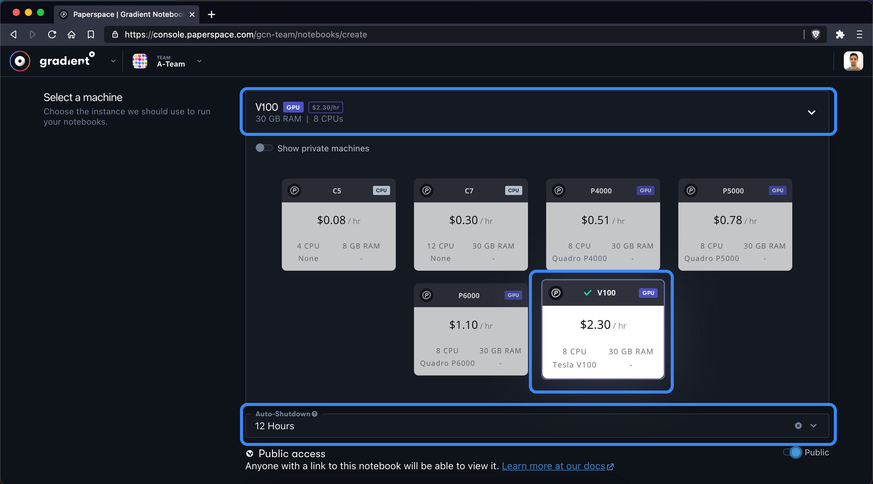Choose the P6000 GPU machine card
The width and height of the screenshot is (873, 484).
(471, 329)
